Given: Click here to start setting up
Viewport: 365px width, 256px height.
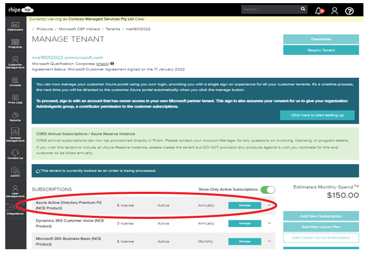Looking at the screenshot, I should tap(317, 115).
